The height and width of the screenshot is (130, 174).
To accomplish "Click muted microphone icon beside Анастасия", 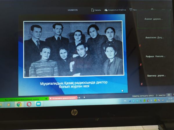I will [x=140, y=45].
